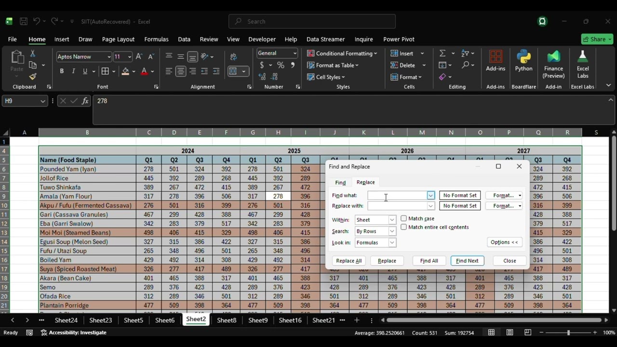Click the Comma Style icon
Screen dimensions: 617x347
(x=292, y=65)
